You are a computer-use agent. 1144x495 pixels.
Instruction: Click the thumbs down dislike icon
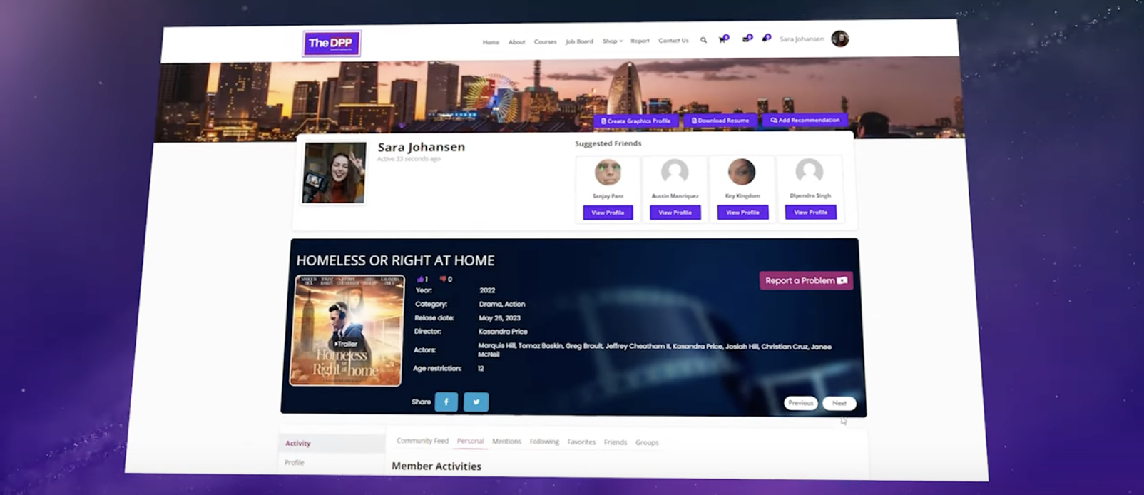444,279
